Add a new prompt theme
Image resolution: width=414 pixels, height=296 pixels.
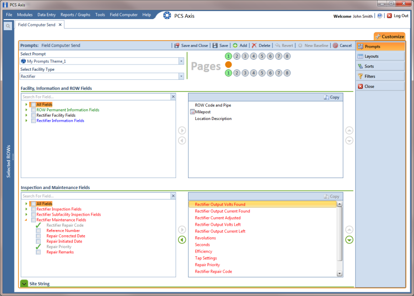pos(240,45)
